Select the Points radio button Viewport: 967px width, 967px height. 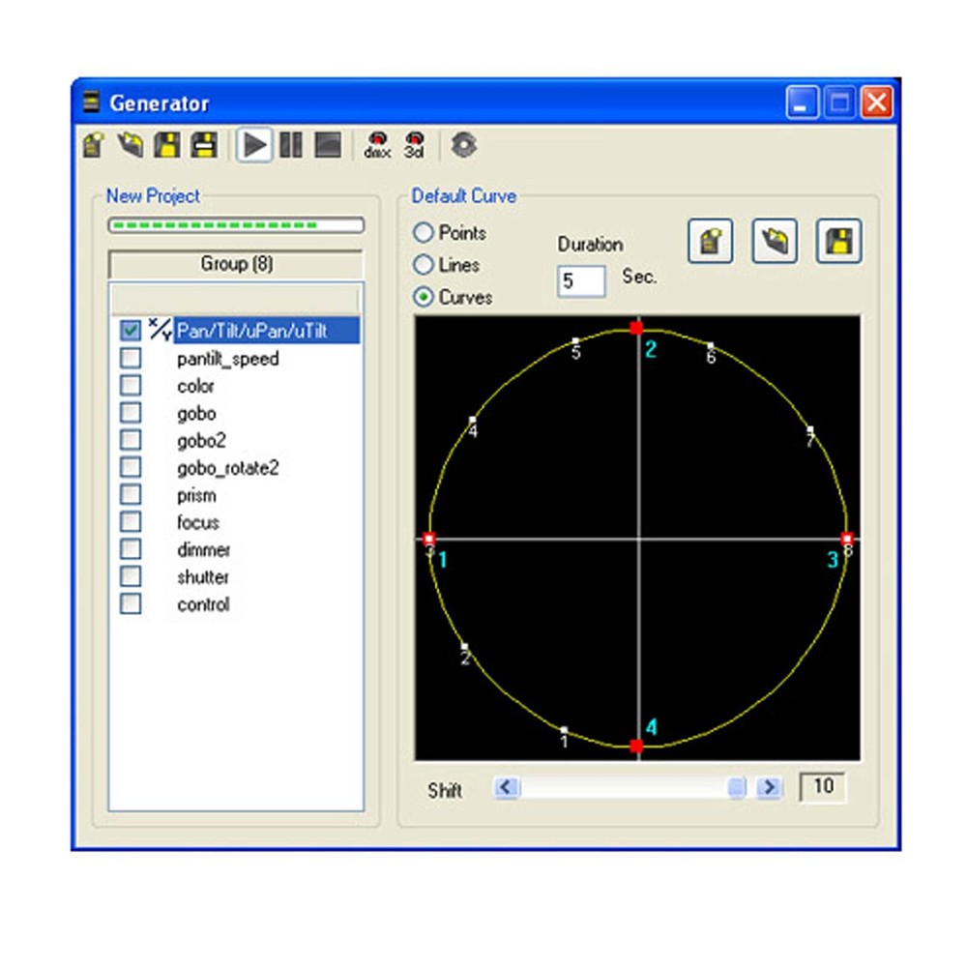tap(424, 233)
